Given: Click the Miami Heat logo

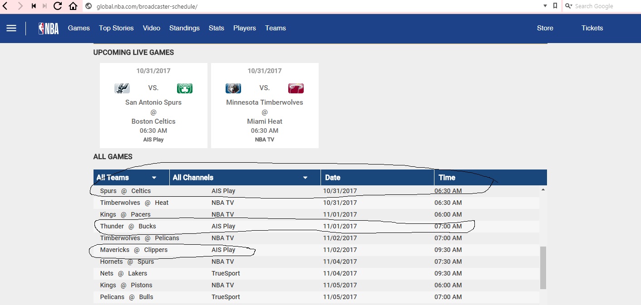Looking at the screenshot, I should pyautogui.click(x=296, y=88).
